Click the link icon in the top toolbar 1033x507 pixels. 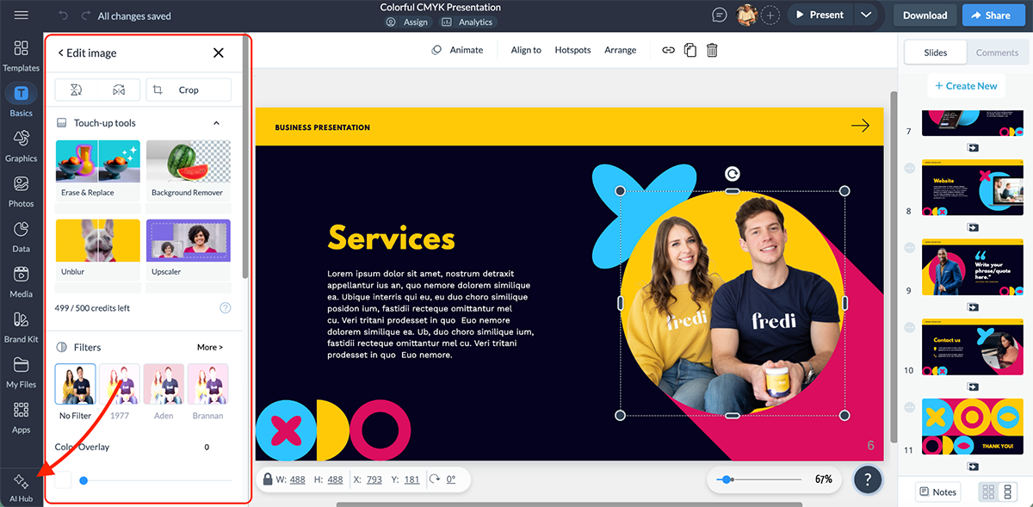668,50
